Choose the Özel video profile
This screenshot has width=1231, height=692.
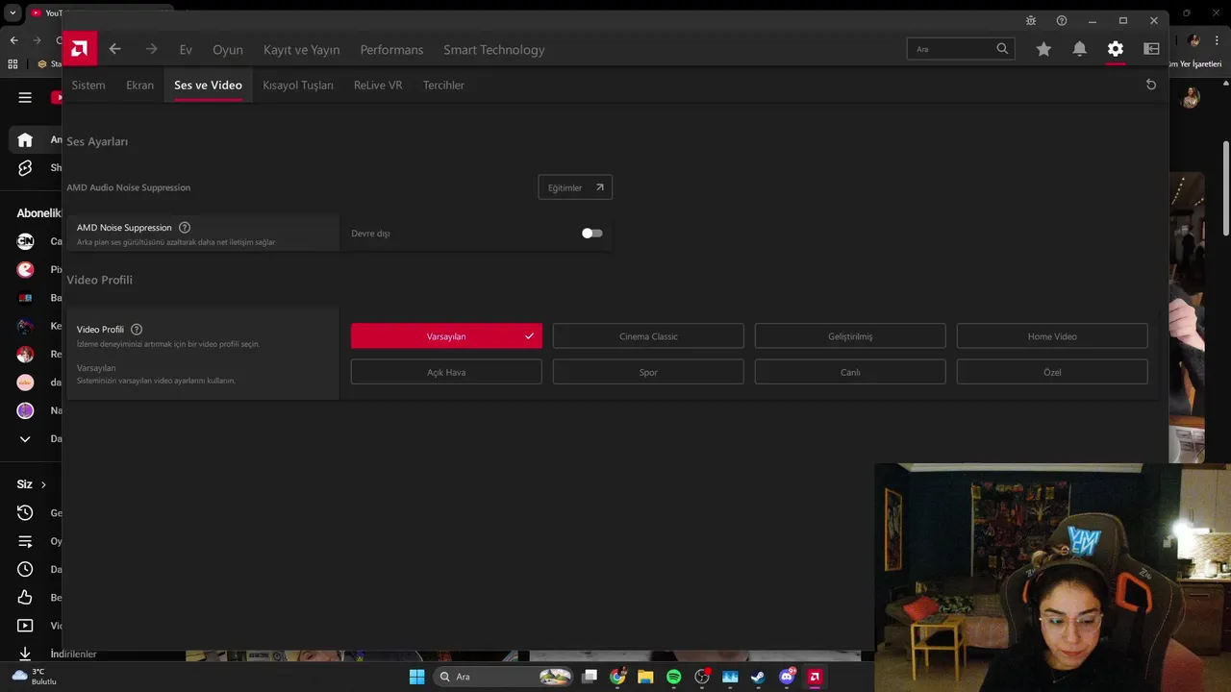1052,372
